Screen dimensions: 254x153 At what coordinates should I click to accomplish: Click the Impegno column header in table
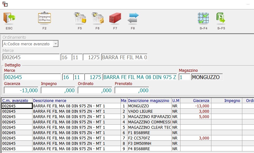coord(227,101)
